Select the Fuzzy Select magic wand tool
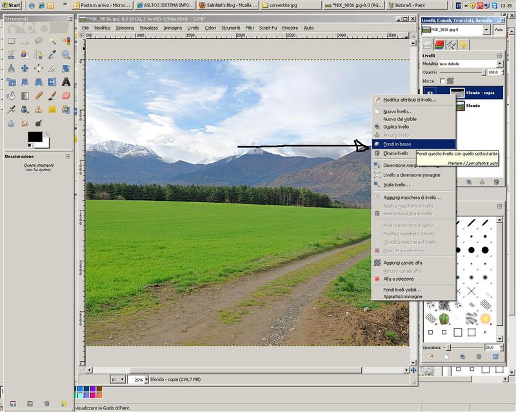Viewport: 516px width, 412px height. (x=52, y=41)
